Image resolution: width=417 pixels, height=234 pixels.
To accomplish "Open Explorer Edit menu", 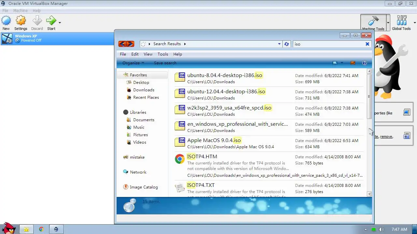I will (x=135, y=54).
